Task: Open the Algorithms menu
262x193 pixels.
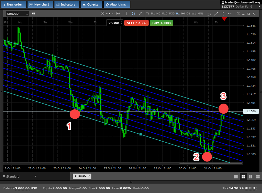Action: click(x=117, y=4)
